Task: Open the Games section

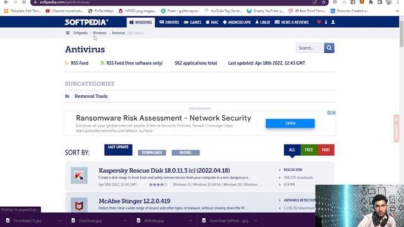Action: (x=193, y=23)
